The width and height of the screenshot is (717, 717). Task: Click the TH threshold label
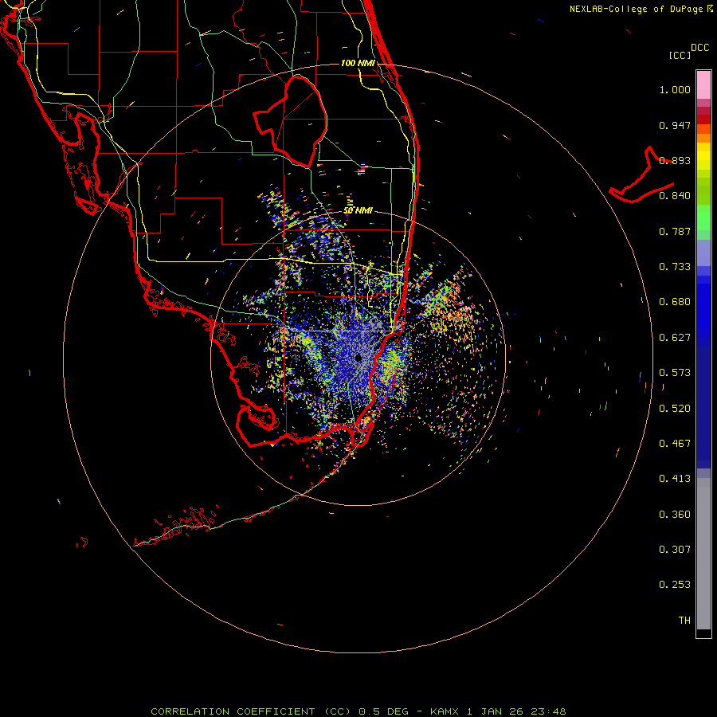tap(684, 621)
